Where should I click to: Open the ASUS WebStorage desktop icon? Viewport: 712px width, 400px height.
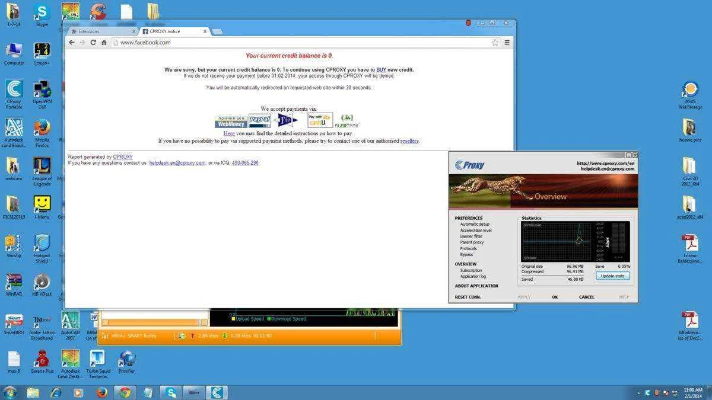click(690, 95)
